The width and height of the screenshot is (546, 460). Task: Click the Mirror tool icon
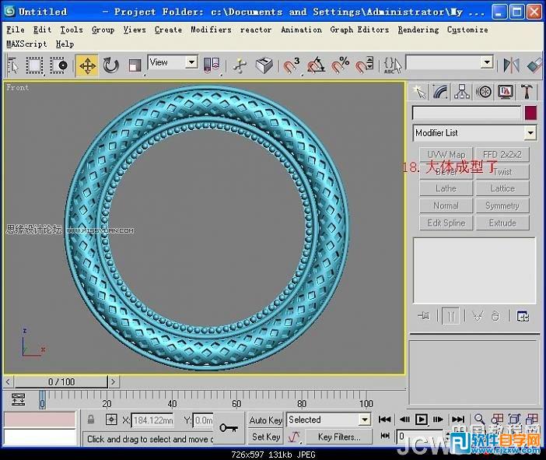pos(511,65)
